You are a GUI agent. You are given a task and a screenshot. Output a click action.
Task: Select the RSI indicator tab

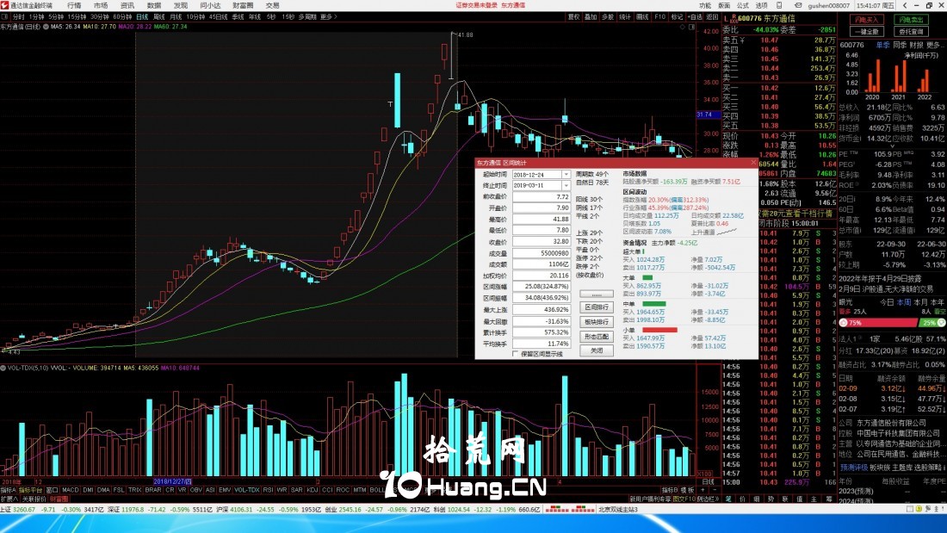(x=268, y=490)
